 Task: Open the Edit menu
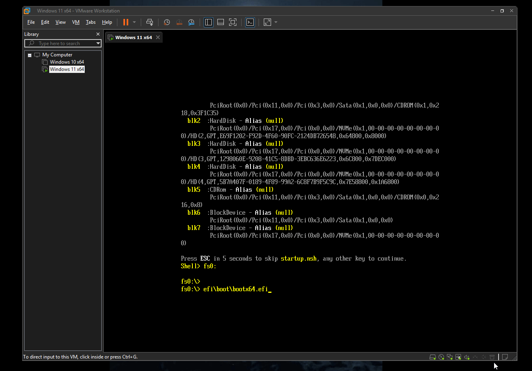(x=45, y=22)
